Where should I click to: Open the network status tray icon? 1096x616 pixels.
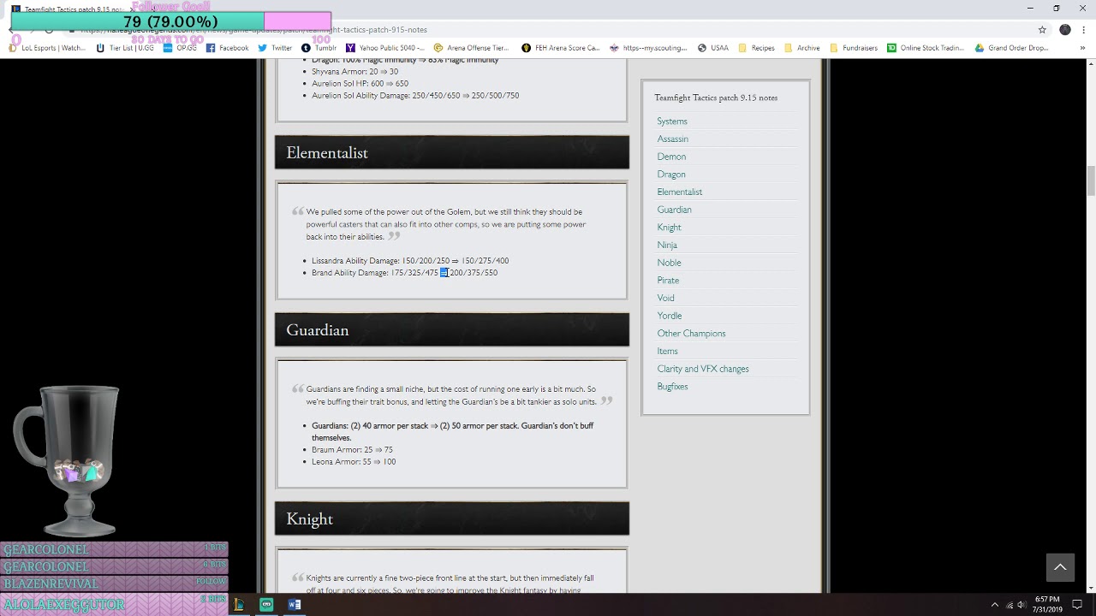point(1010,604)
